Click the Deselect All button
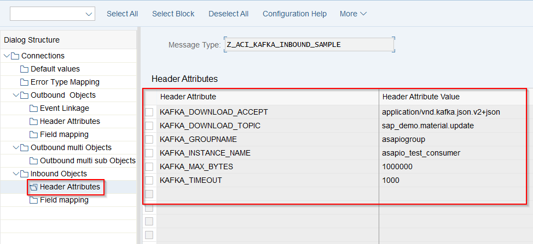 click(x=228, y=14)
